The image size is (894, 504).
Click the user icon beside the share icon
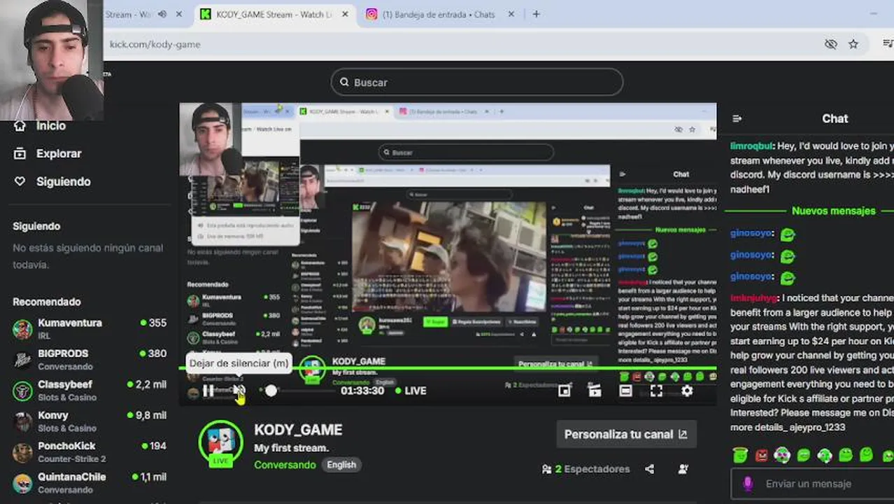coord(683,469)
